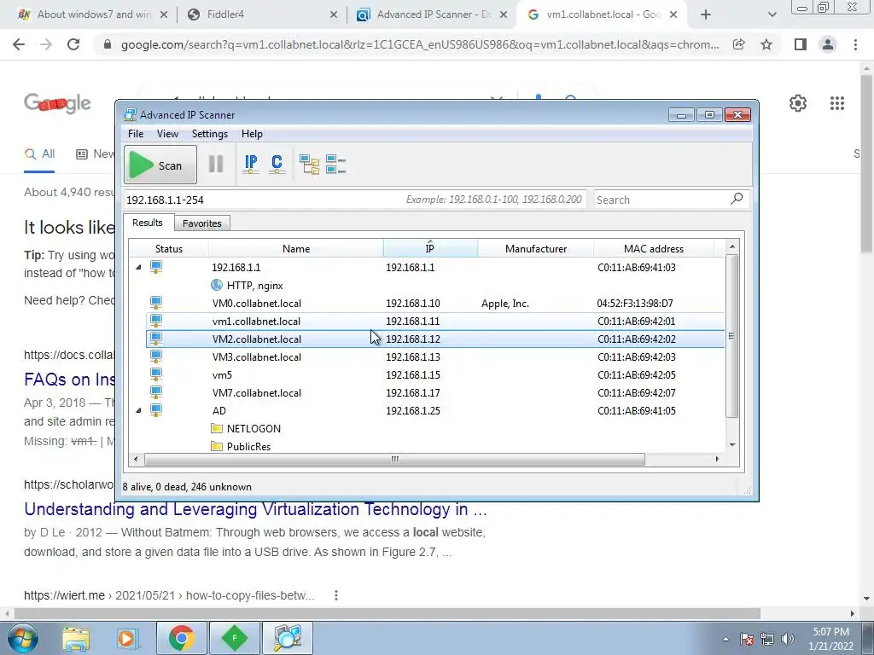
Task: Switch to the Results tab
Action: point(148,223)
